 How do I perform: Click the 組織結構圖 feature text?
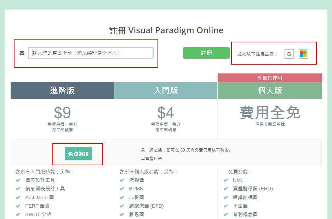[x=245, y=197]
